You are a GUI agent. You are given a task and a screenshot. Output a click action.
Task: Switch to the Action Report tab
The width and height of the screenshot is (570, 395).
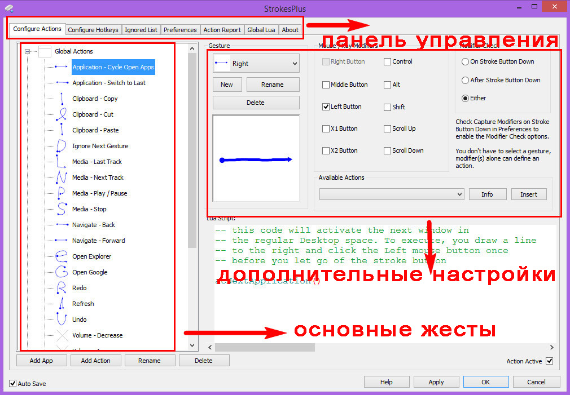(x=222, y=30)
